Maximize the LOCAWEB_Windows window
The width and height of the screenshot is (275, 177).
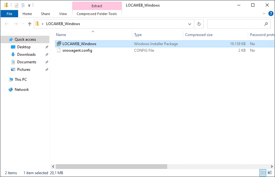click(253, 5)
